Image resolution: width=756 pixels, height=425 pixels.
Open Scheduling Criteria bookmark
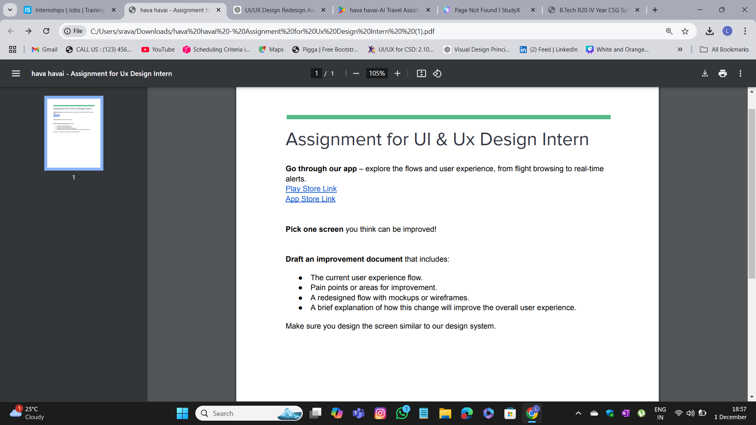tap(216, 49)
